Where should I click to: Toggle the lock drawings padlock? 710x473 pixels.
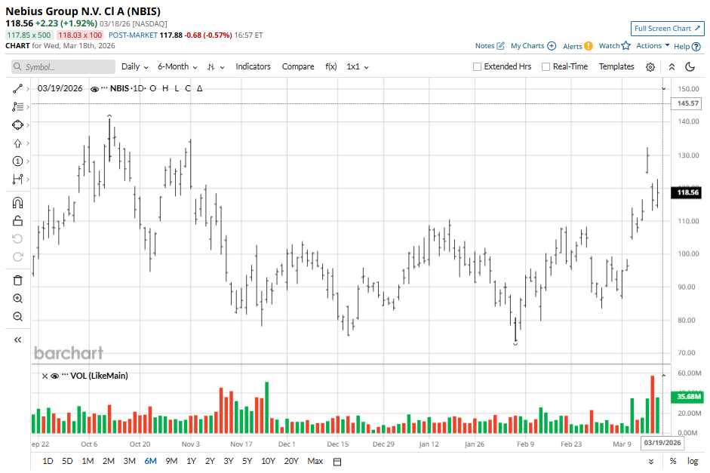[x=17, y=220]
